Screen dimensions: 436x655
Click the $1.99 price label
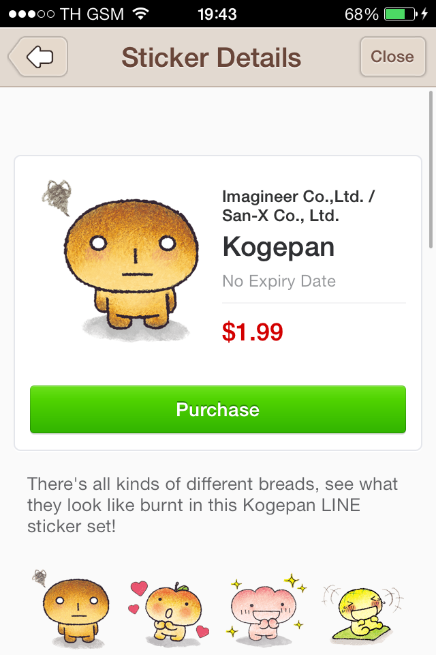pos(253,332)
